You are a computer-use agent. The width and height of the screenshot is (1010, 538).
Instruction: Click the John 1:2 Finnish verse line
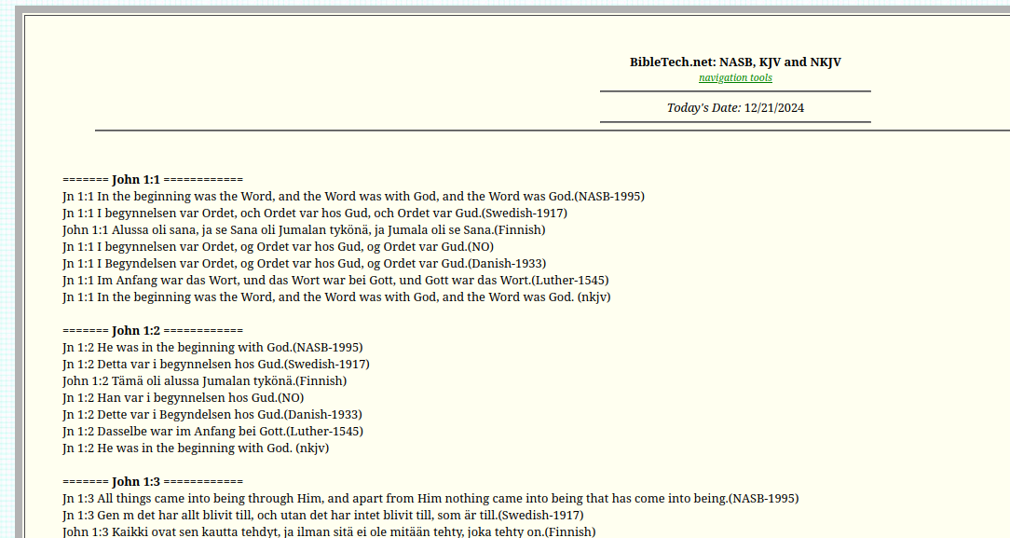coord(204,380)
